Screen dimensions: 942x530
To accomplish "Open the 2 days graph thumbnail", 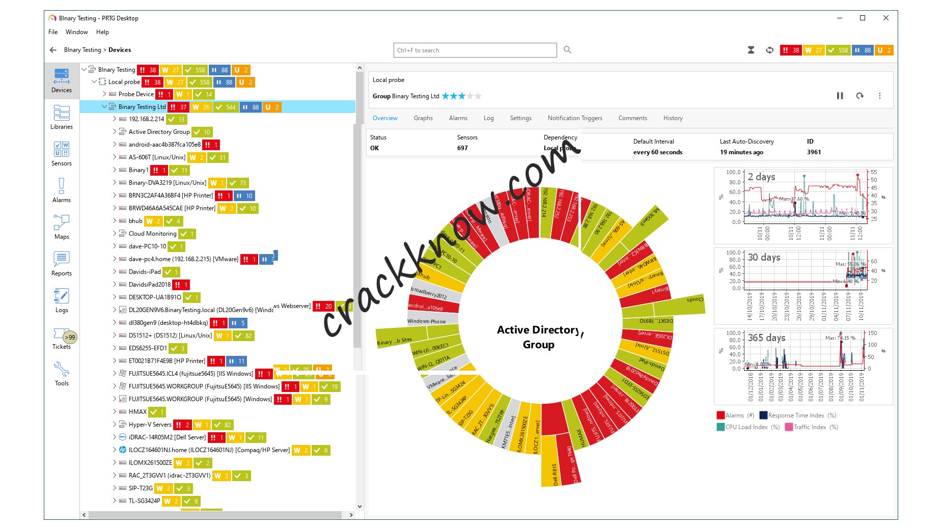I will pos(803,205).
